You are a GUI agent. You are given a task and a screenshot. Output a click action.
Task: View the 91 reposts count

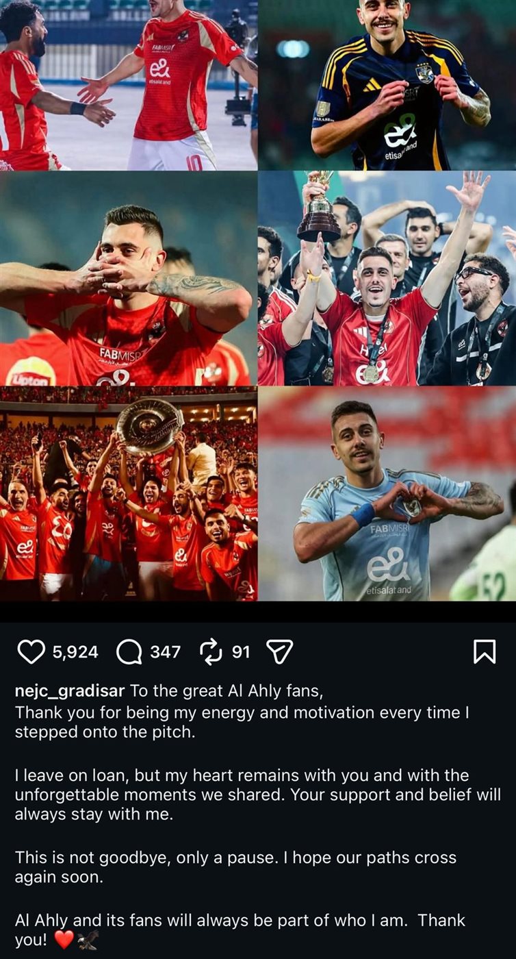coord(241,651)
